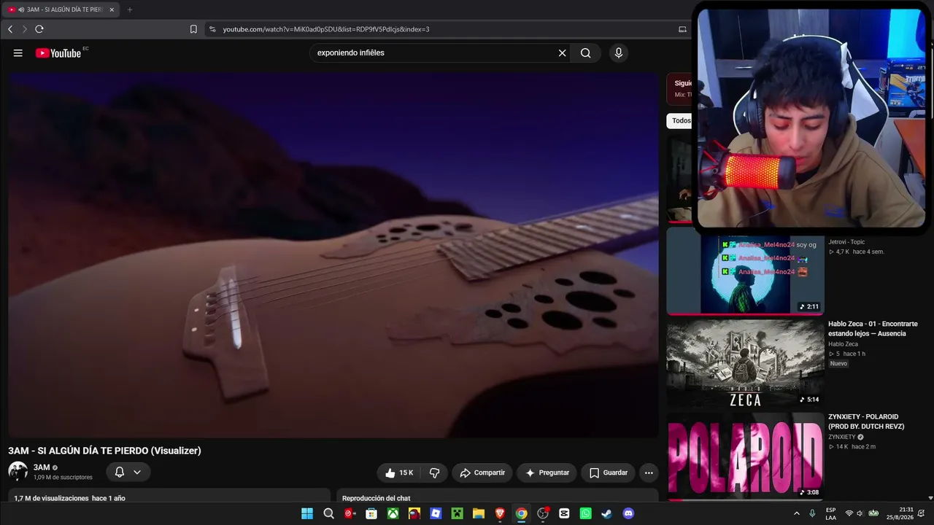934x525 pixels.
Task: Like the video with 15 K likes
Action: (399, 472)
